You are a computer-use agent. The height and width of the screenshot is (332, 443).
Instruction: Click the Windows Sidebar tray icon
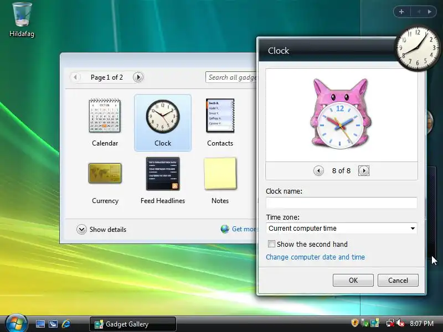[375, 323]
